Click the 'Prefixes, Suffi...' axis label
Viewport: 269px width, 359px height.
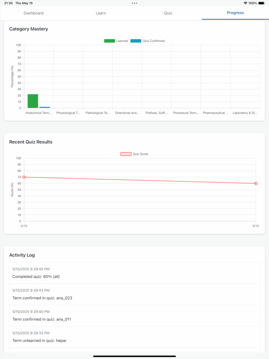[x=157, y=113]
